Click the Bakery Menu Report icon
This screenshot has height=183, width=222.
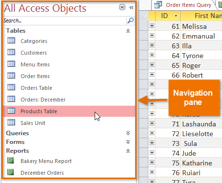point(11,161)
